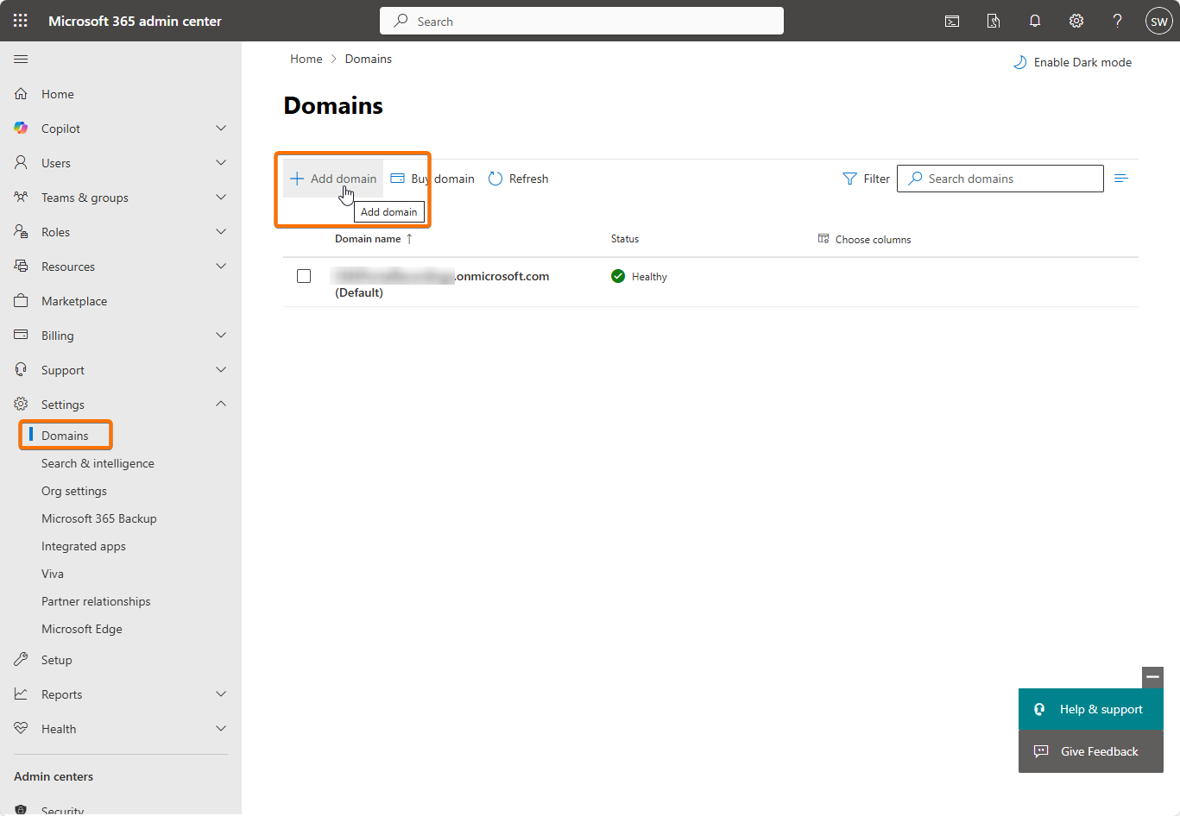
Task: Click Refresh in the toolbar
Action: [x=518, y=179]
